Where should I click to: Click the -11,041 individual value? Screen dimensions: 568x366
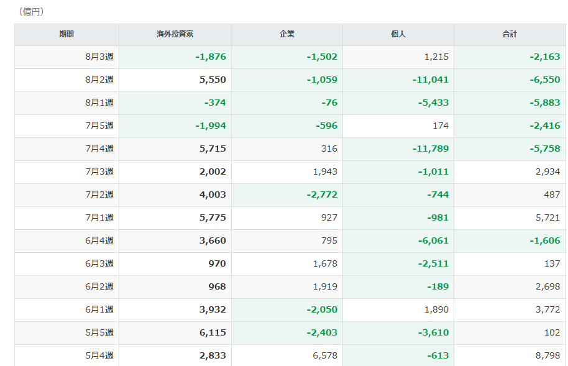(430, 80)
